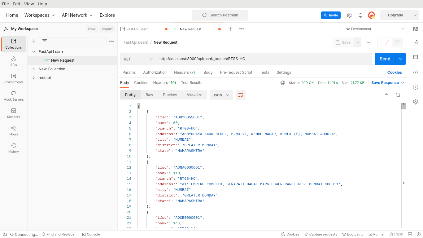This screenshot has height=238, width=423.
Task: Switch to the Raw response view
Action: coord(149,95)
